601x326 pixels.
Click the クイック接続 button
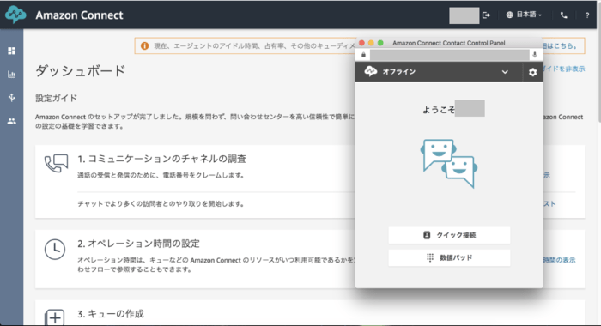point(449,235)
